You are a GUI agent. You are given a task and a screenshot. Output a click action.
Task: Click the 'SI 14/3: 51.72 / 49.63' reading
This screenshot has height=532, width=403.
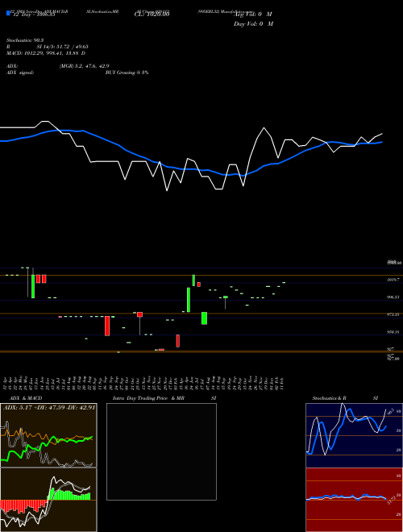click(x=63, y=47)
